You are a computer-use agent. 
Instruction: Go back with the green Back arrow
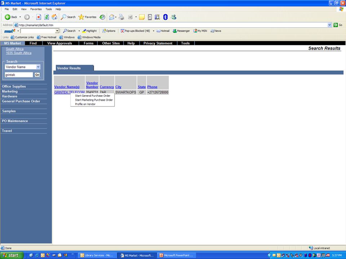(x=11, y=17)
